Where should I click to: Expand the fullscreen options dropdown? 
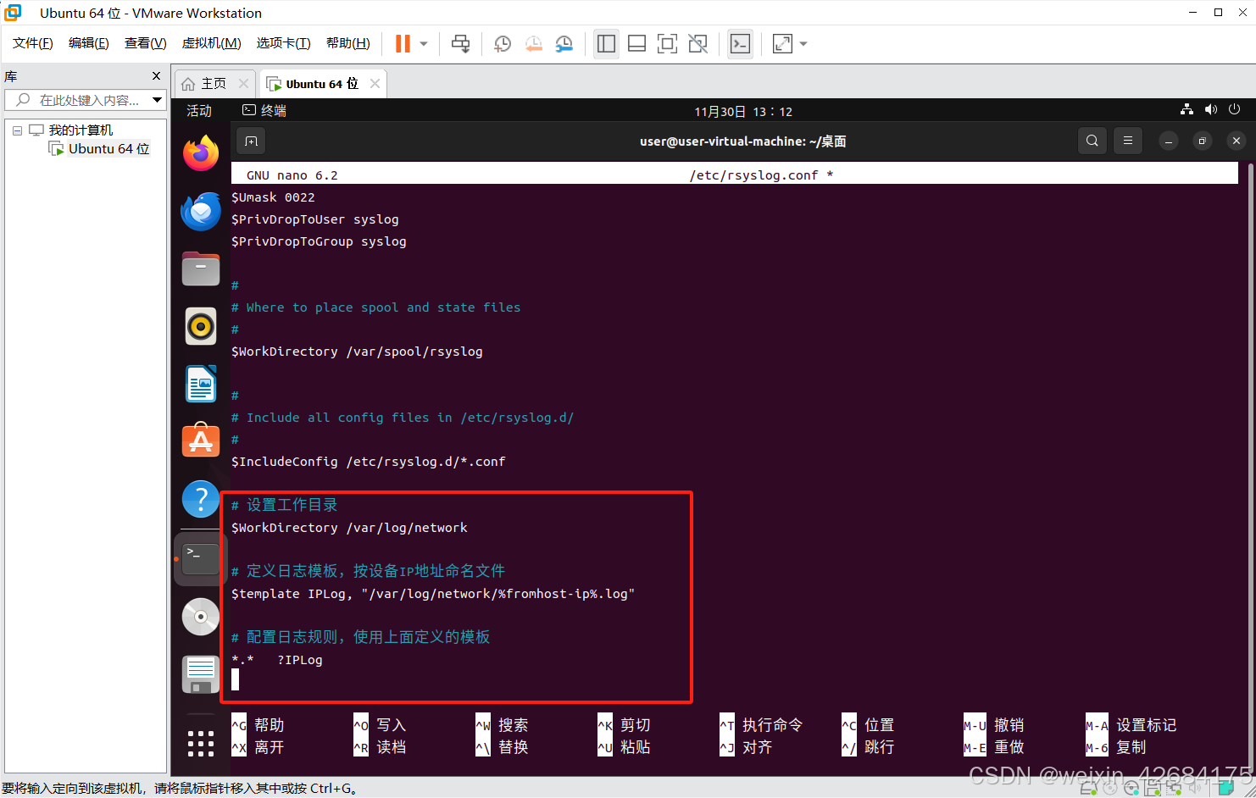[x=802, y=43]
